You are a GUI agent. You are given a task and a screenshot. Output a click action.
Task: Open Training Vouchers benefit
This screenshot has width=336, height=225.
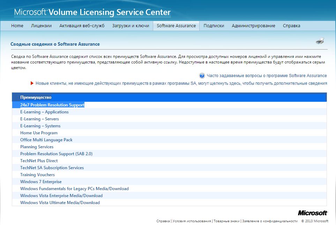click(37, 175)
